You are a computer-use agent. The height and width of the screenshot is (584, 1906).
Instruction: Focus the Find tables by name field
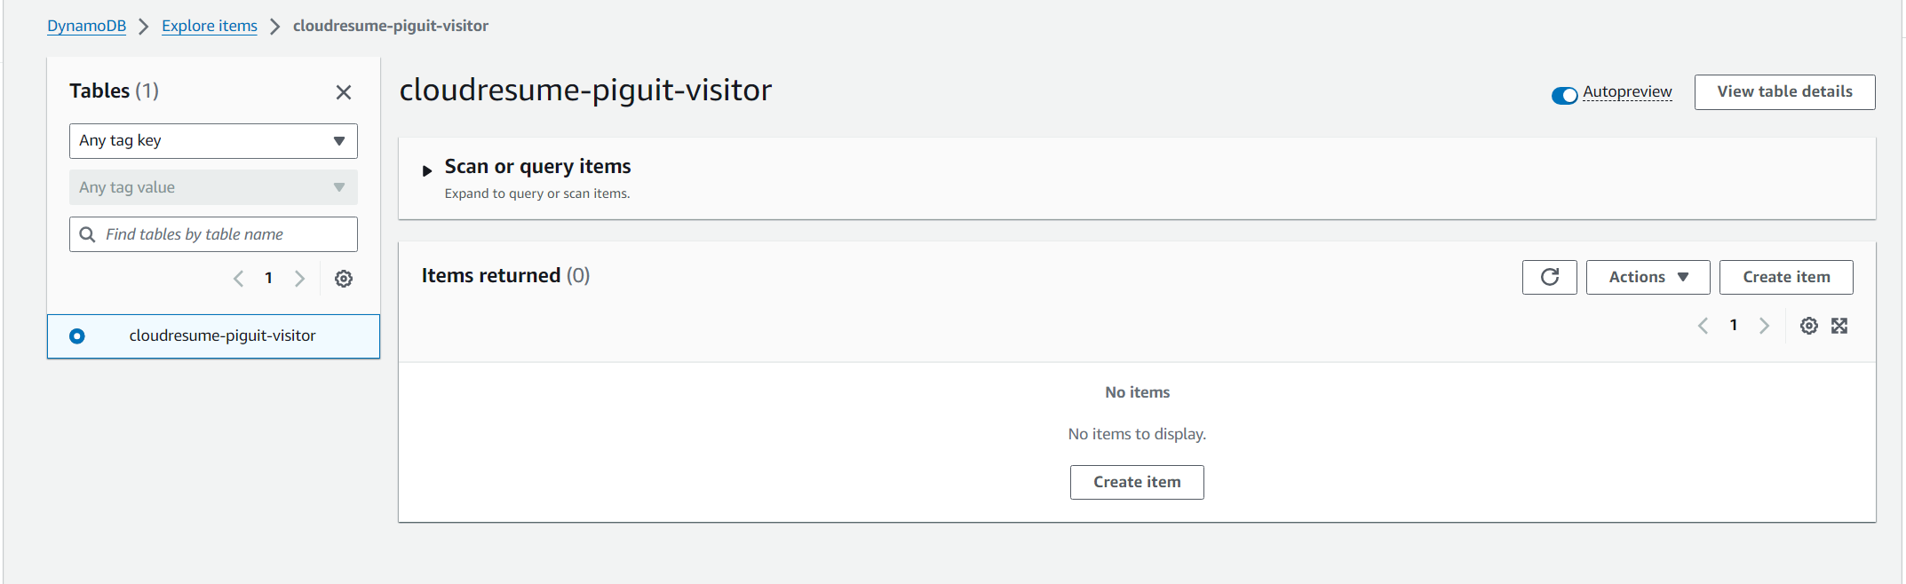pyautogui.click(x=213, y=234)
